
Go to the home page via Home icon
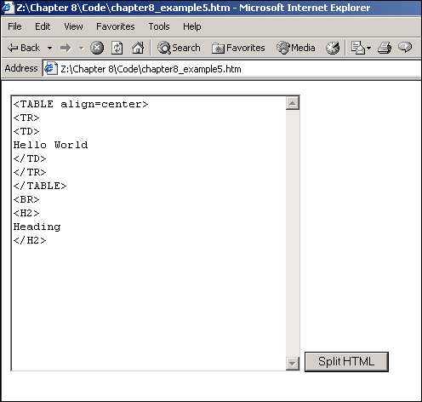point(138,48)
